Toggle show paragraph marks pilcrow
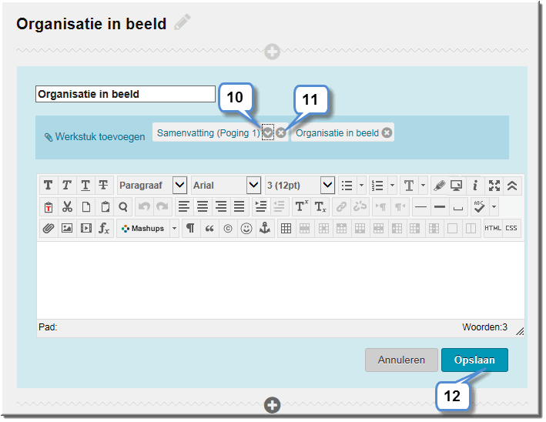546x422 pixels. [x=190, y=229]
